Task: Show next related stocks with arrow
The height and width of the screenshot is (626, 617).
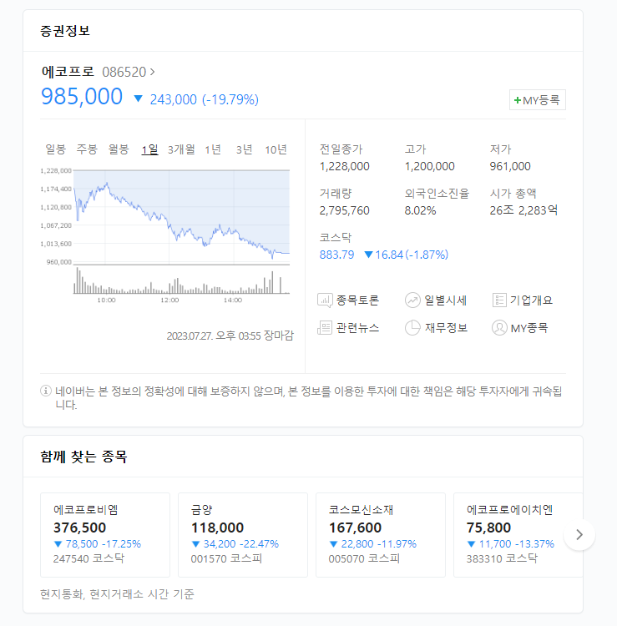Action: (x=579, y=534)
